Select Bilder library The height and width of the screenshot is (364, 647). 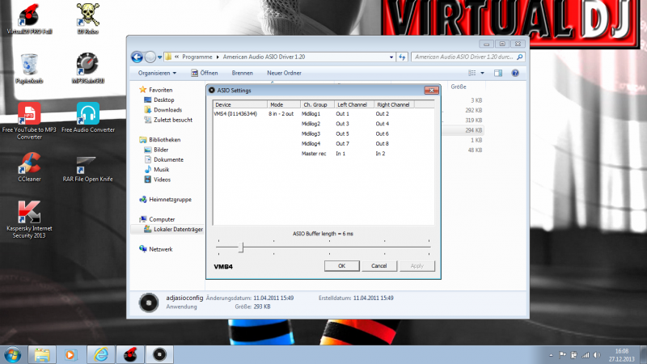(x=160, y=150)
